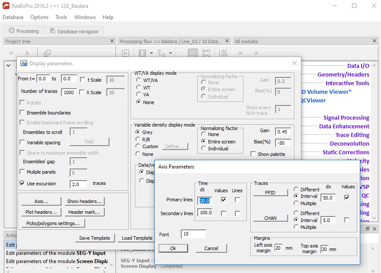Click the copy flows icon in Project tree
The height and width of the screenshot is (273, 381).
point(47,53)
